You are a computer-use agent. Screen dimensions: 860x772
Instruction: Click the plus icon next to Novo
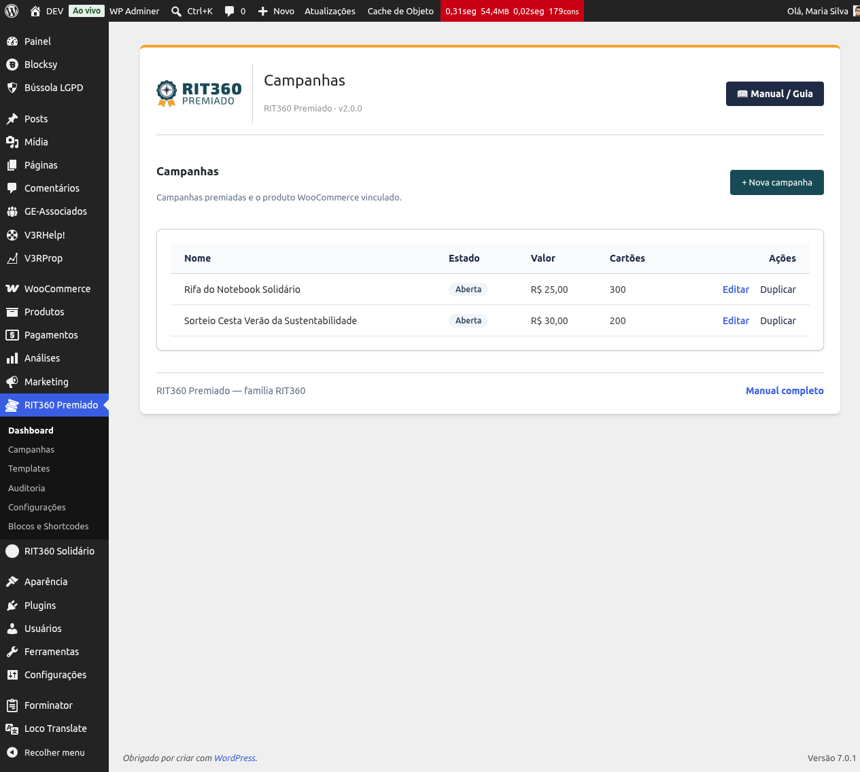263,11
